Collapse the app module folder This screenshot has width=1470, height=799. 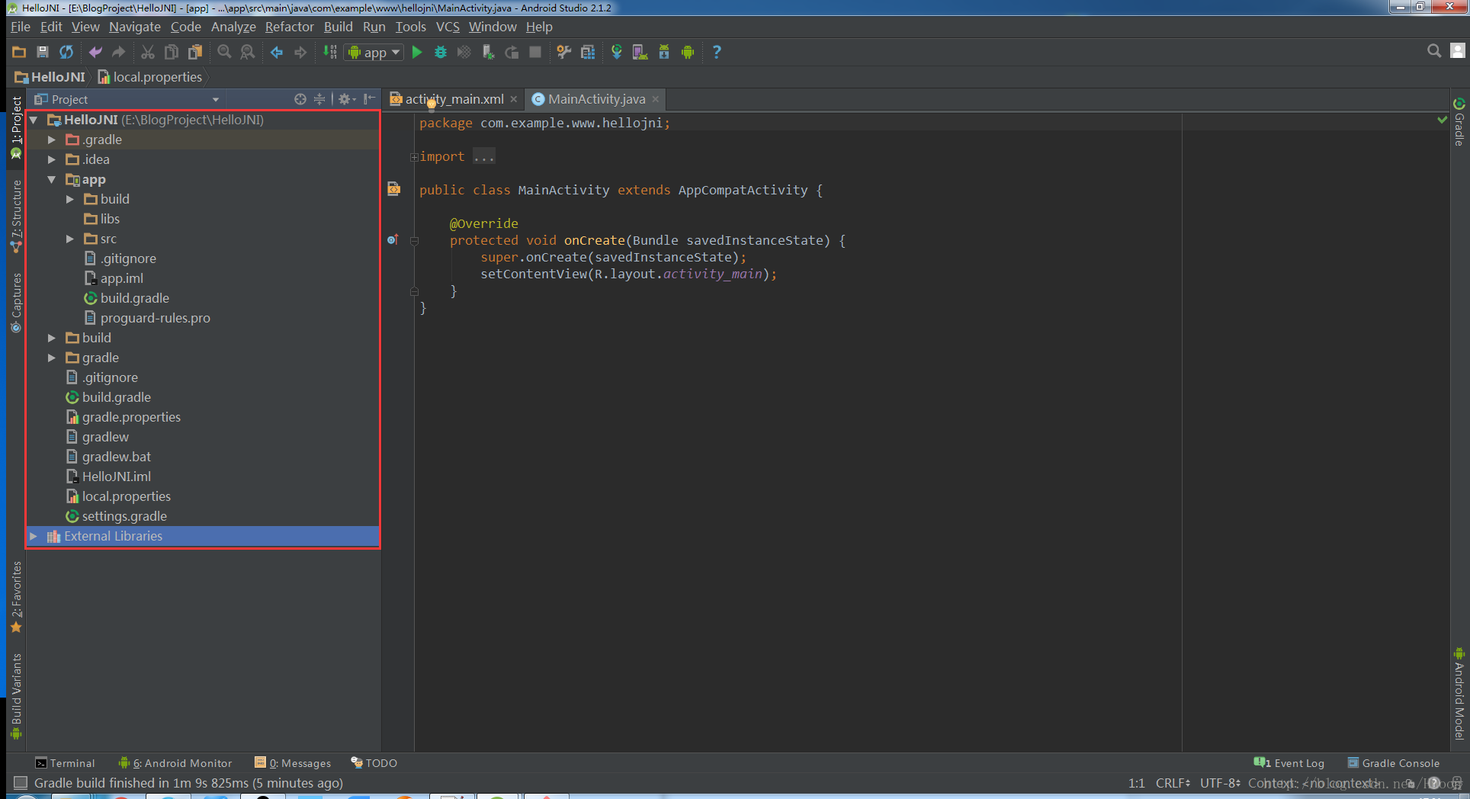tap(52, 179)
